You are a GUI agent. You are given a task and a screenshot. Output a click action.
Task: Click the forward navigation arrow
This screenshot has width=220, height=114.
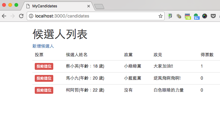pos(13,16)
